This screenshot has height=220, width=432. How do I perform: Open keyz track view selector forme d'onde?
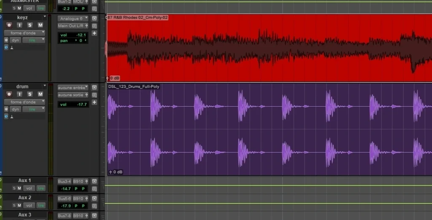tap(24, 33)
